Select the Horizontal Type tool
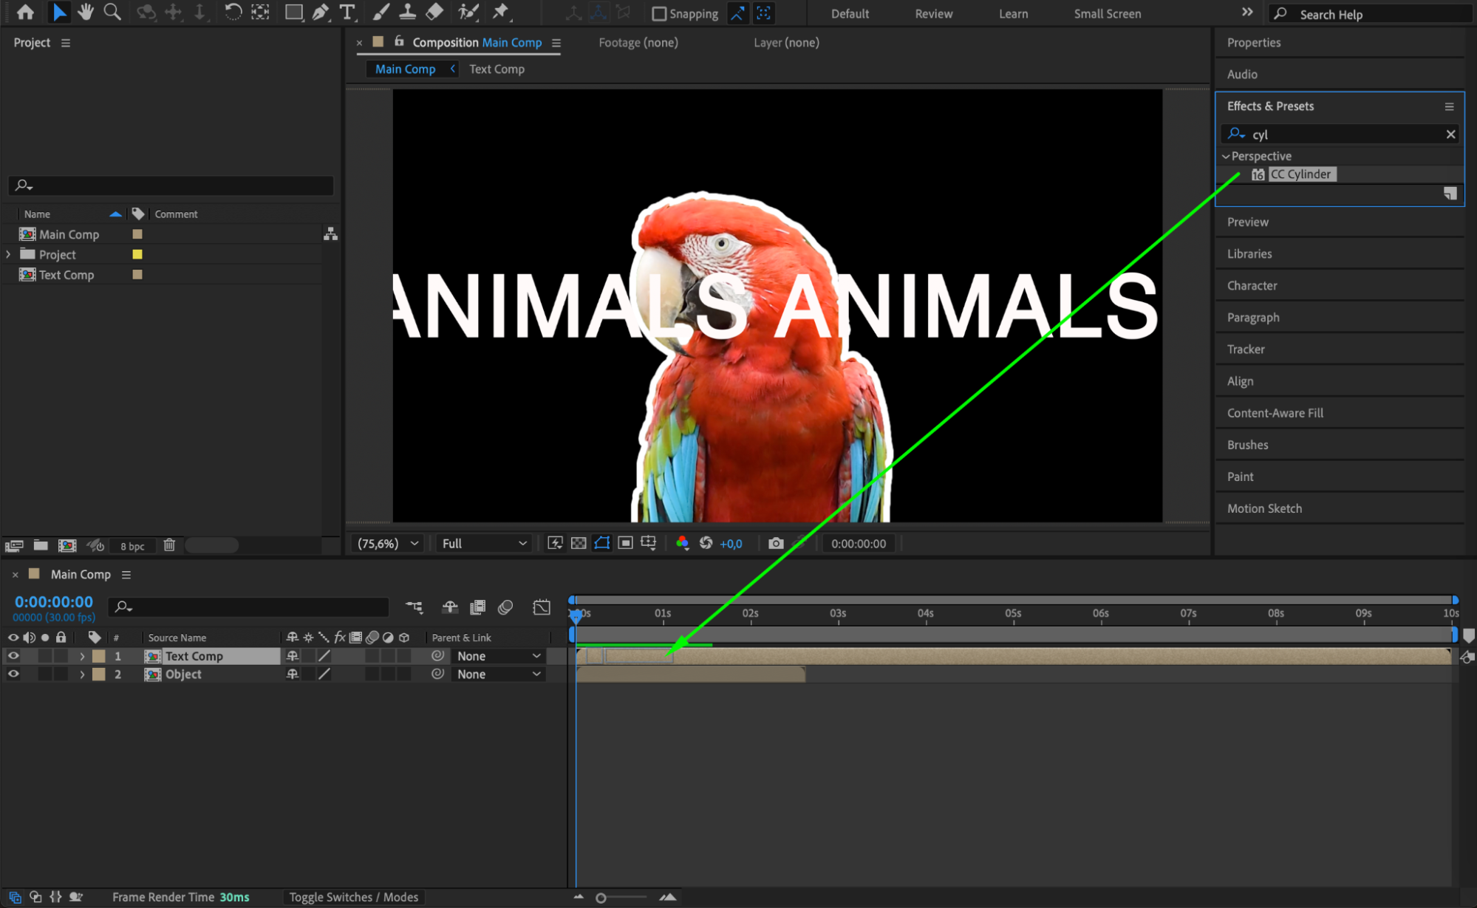The height and width of the screenshot is (908, 1477). 347,13
